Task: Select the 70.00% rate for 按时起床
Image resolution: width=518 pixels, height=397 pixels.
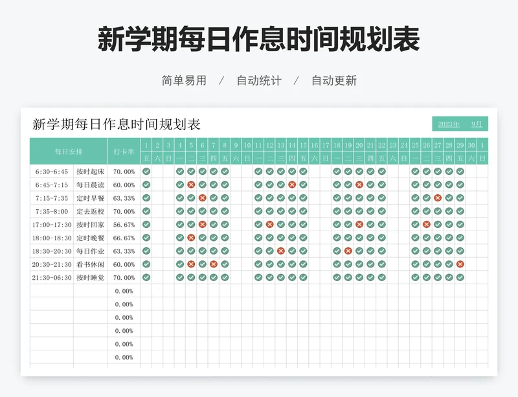Action: click(124, 172)
